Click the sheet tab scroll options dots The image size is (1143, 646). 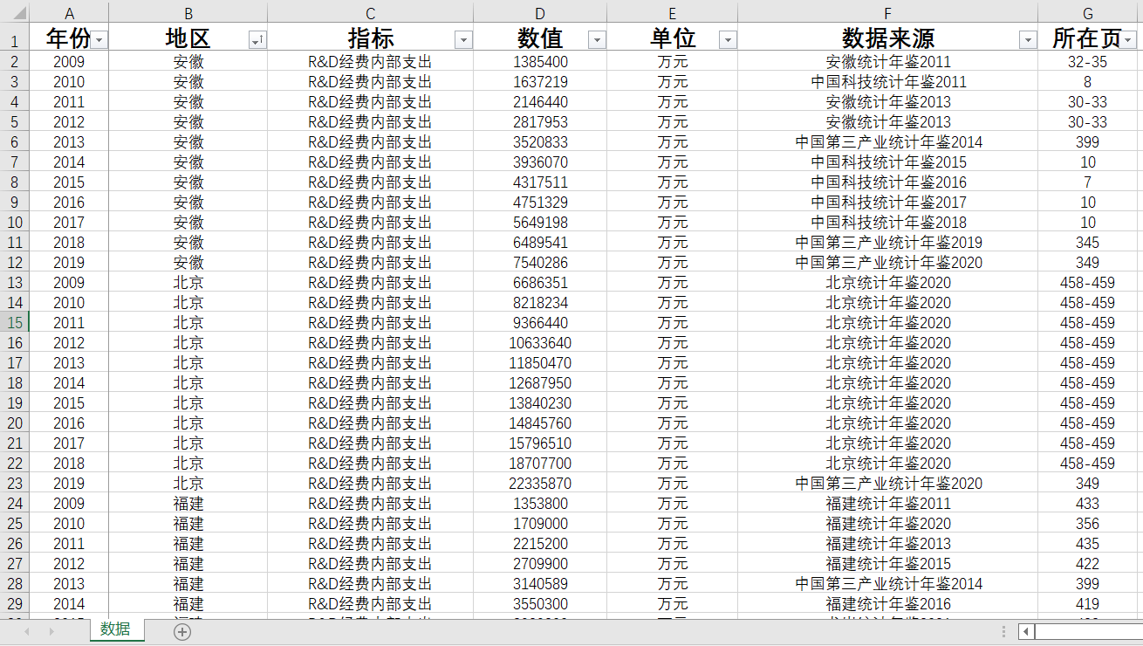coord(1004,631)
